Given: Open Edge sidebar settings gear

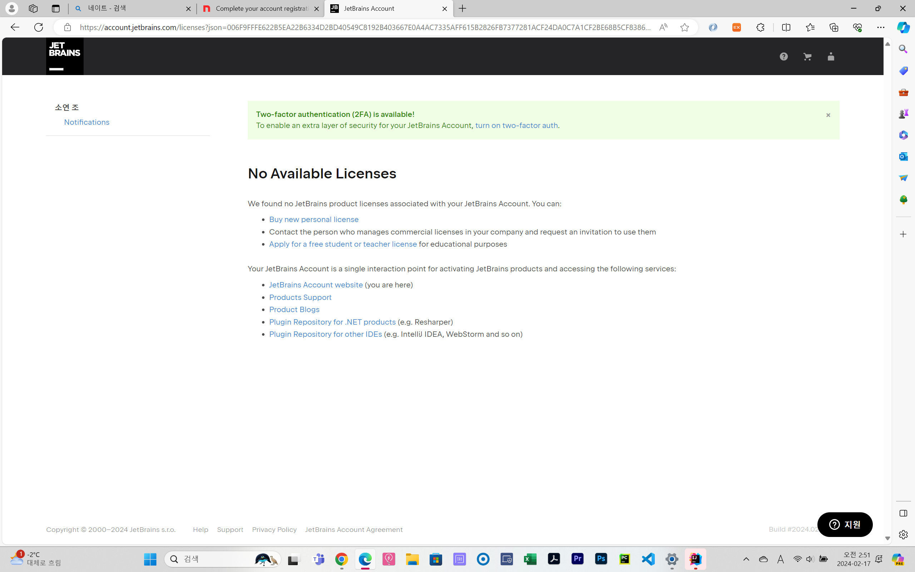Looking at the screenshot, I should coord(903,534).
